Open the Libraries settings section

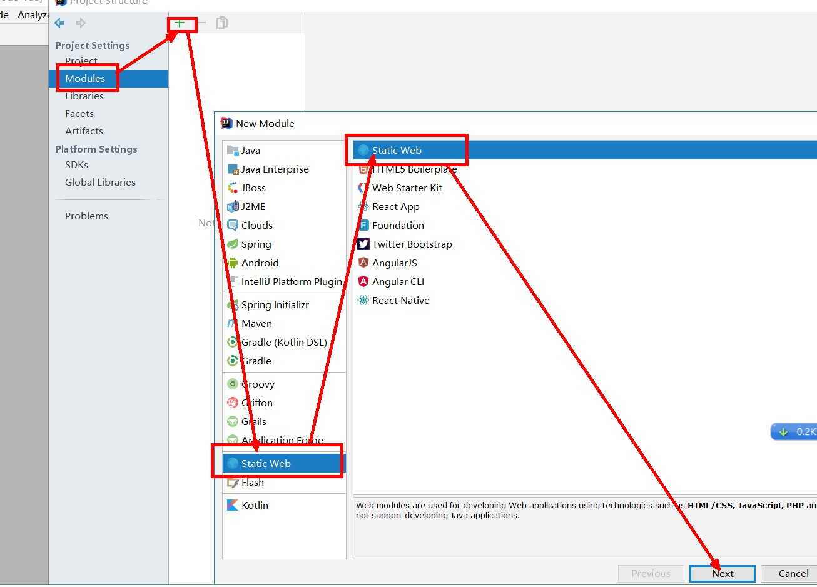[x=84, y=96]
